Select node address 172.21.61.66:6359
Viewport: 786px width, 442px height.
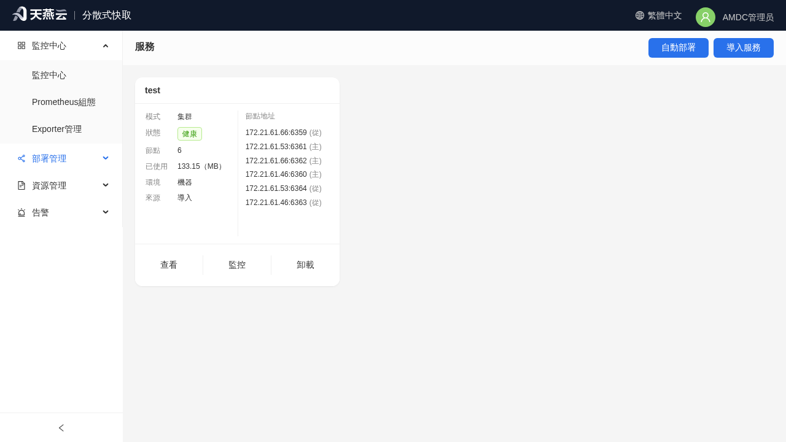(x=276, y=133)
